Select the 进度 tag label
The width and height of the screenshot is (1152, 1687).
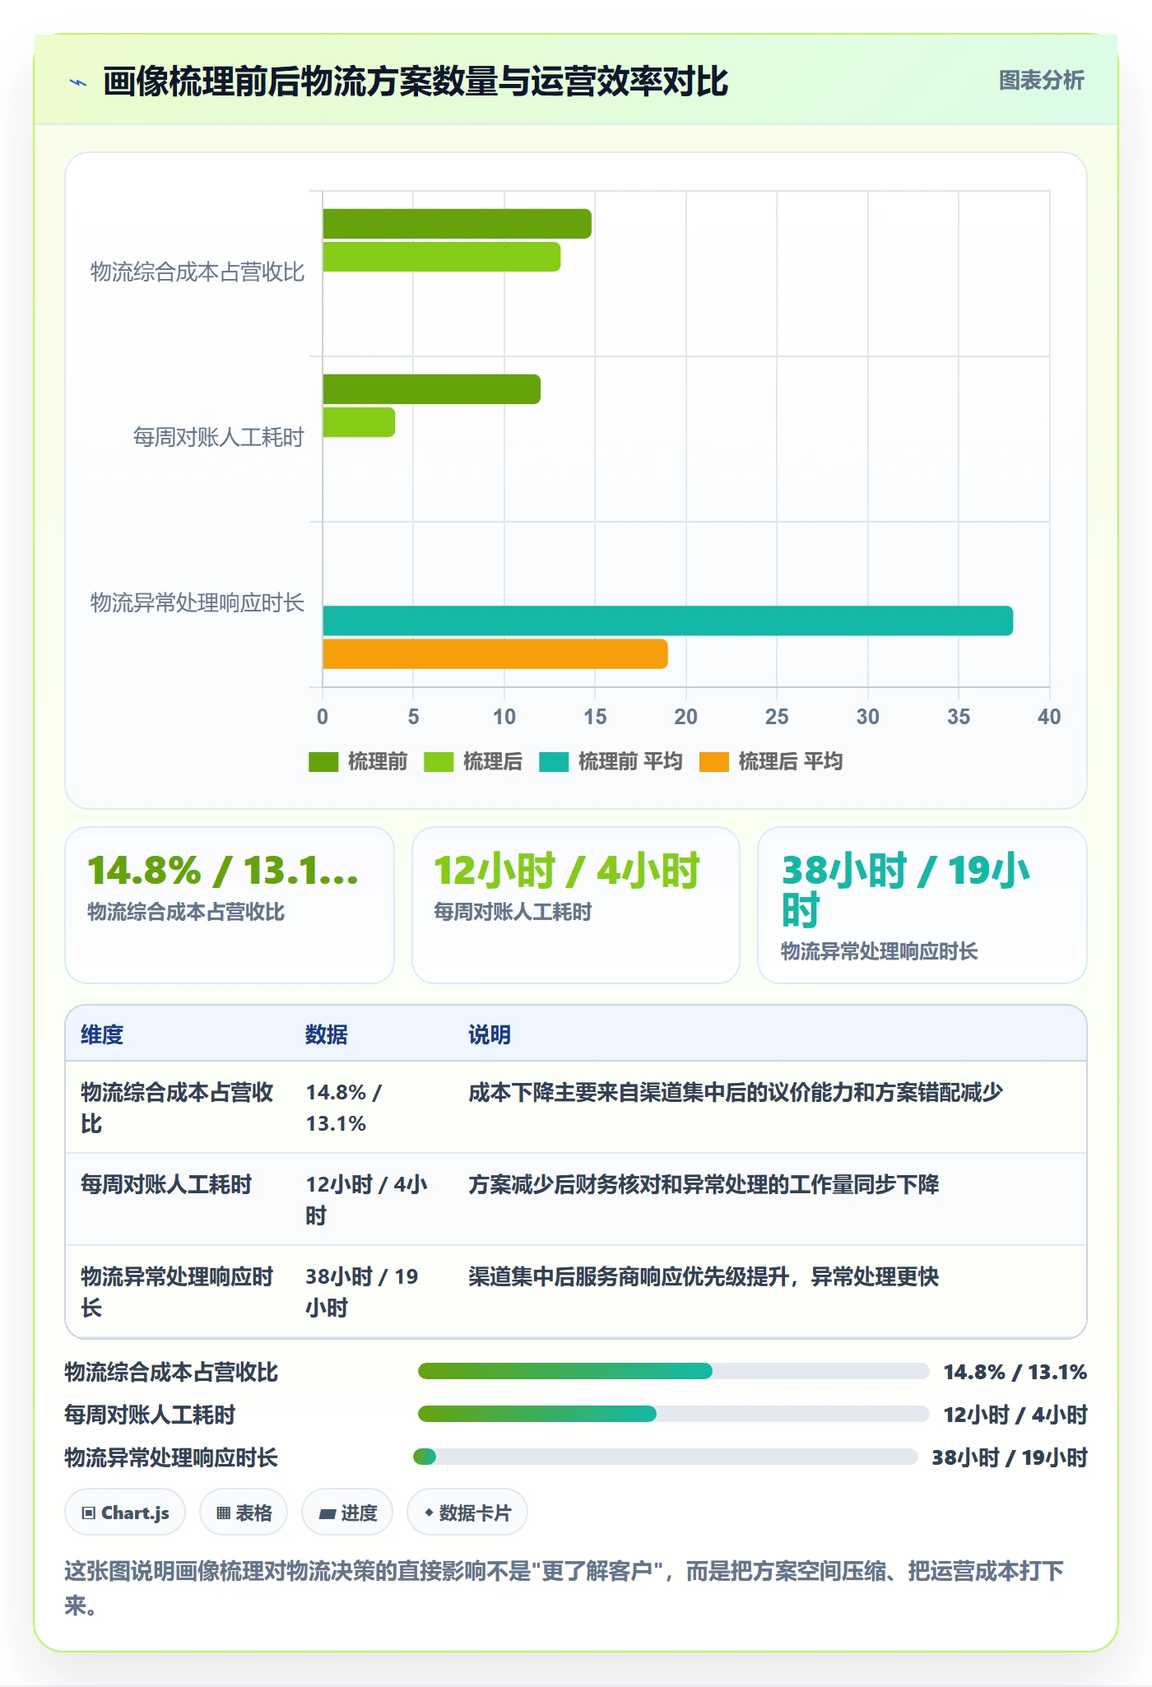(x=359, y=1513)
